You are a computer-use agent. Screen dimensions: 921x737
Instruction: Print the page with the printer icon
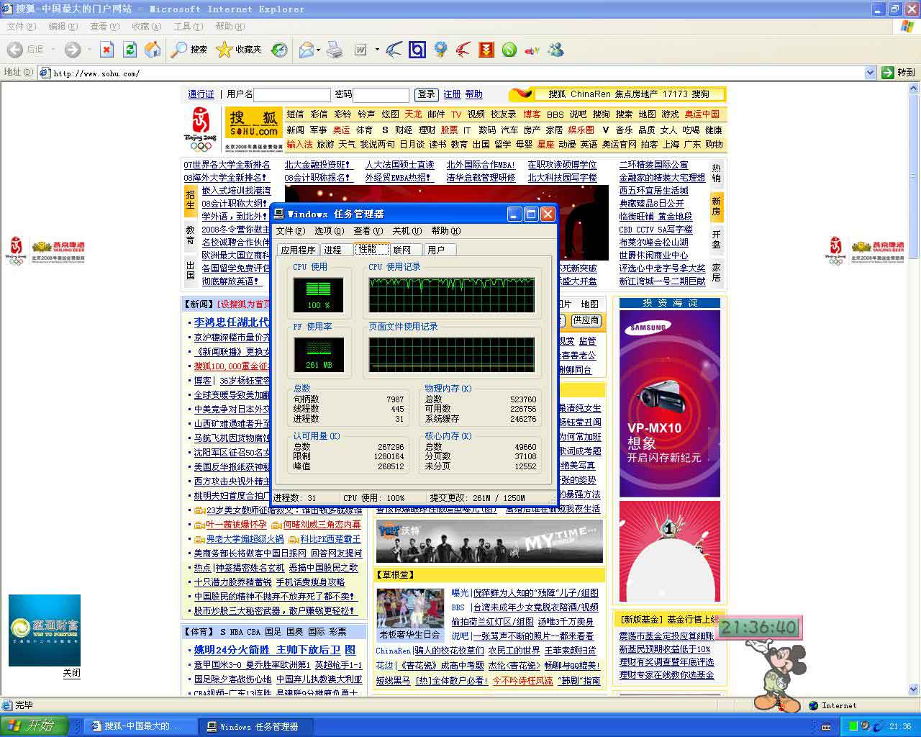[x=335, y=50]
